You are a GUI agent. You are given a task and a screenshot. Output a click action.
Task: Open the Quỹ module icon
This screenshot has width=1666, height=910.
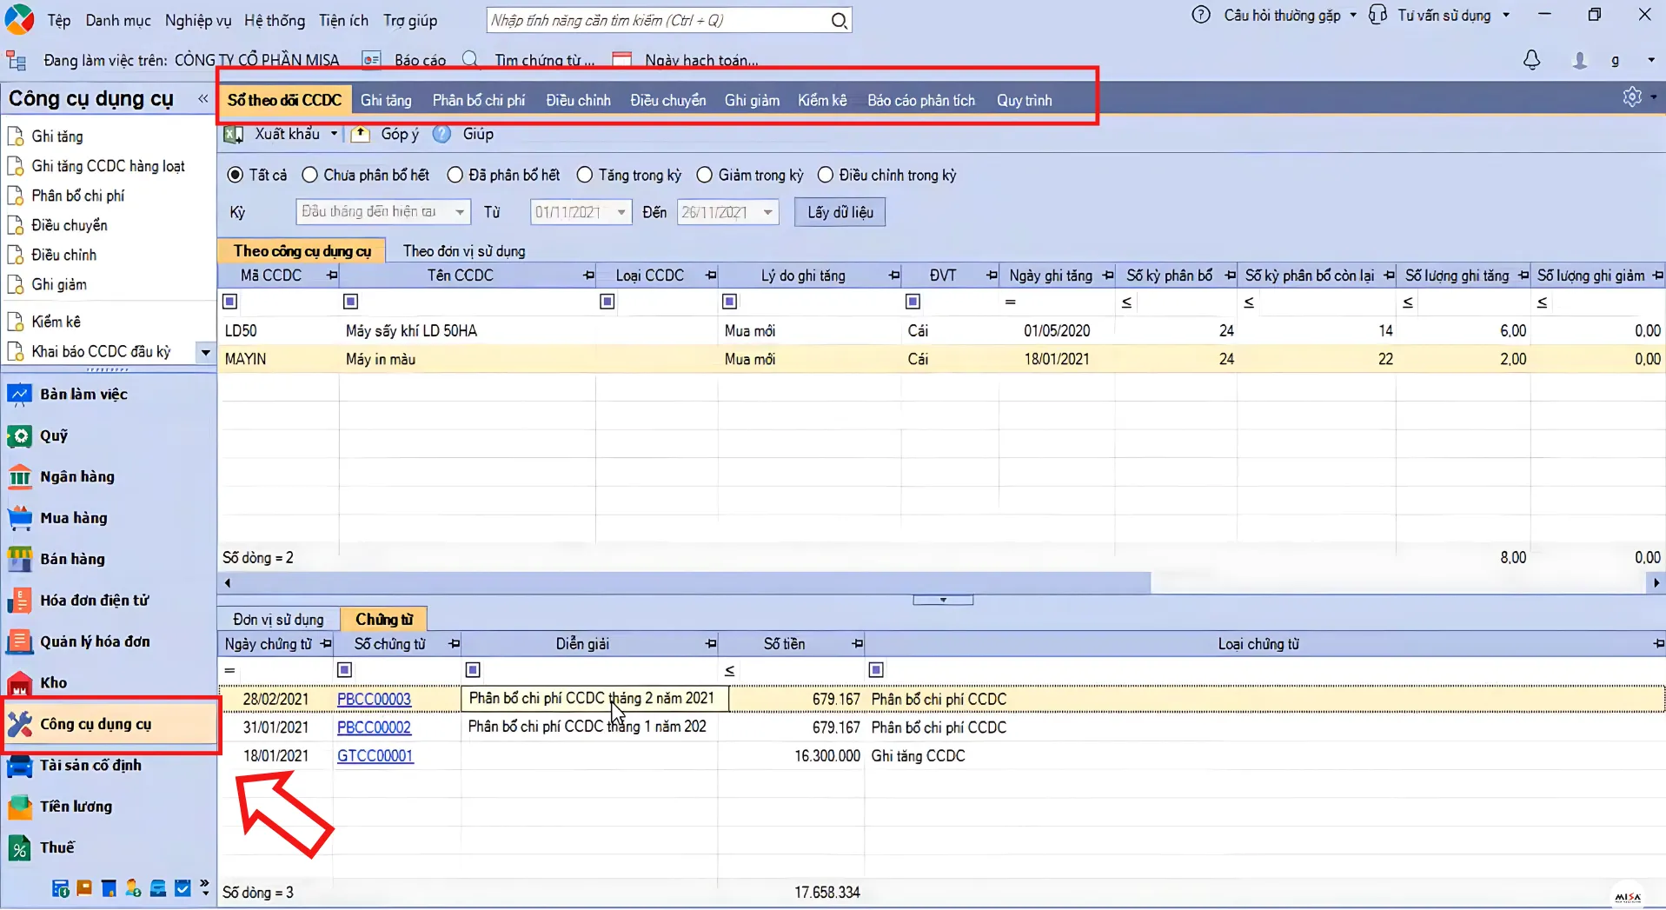pos(19,436)
